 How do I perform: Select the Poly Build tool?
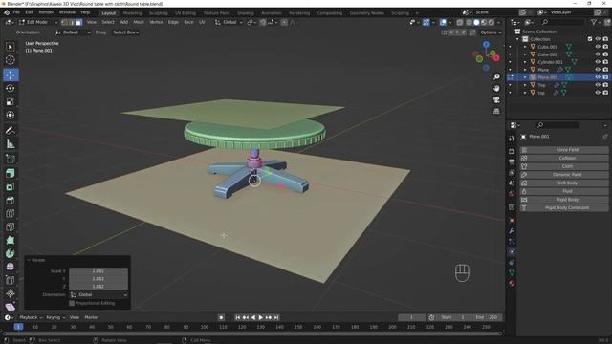click(11, 240)
